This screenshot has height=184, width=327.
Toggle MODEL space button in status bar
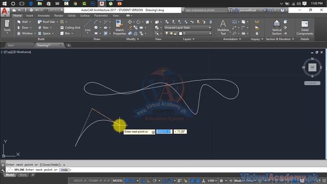click(x=118, y=180)
